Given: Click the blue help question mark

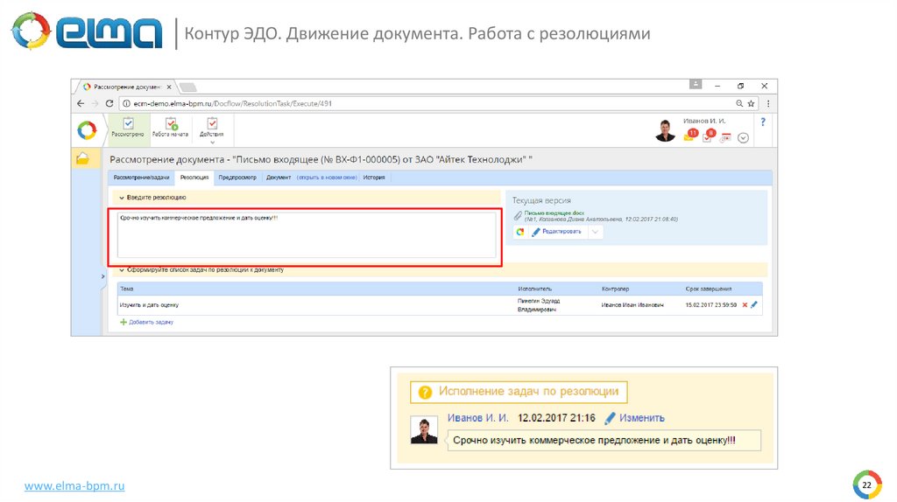Looking at the screenshot, I should click(763, 122).
